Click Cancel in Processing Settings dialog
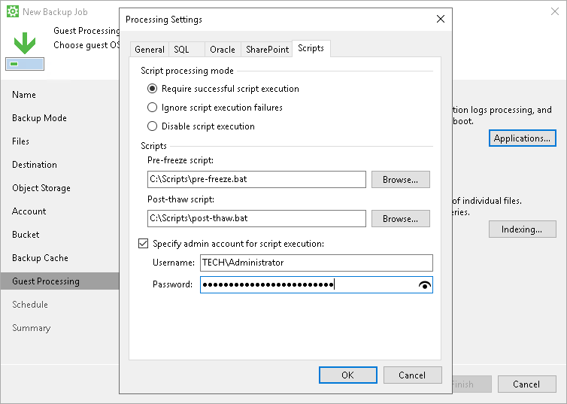567x404 pixels. 412,375
